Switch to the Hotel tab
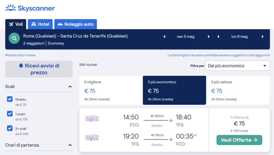274x155 pixels. pos(40,24)
